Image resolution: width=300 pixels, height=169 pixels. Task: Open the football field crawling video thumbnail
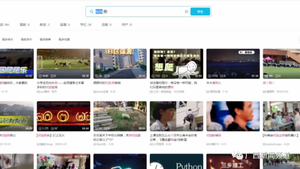point(63,63)
